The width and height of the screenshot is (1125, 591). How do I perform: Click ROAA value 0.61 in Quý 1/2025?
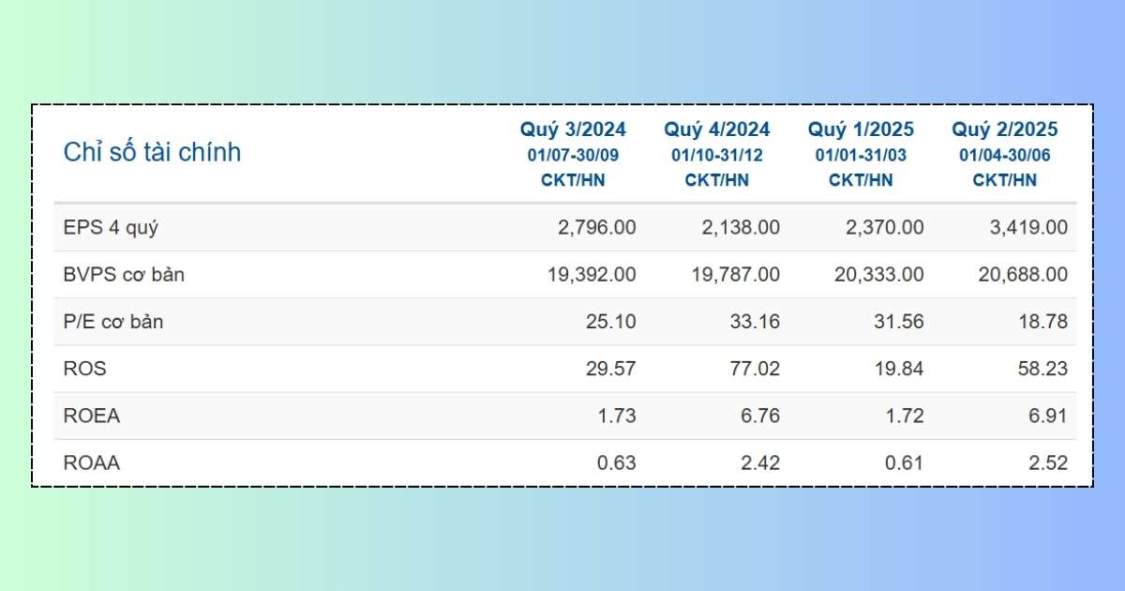[905, 462]
